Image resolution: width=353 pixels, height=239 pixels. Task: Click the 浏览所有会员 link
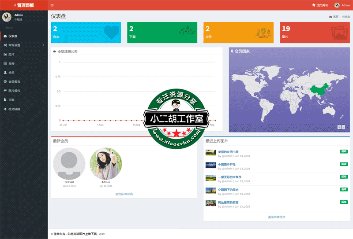coord(124,194)
